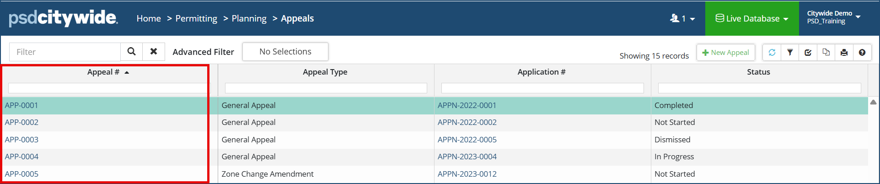Screen dimensions: 880x184
Task: Open the Live Database dropdown
Action: coord(752,18)
